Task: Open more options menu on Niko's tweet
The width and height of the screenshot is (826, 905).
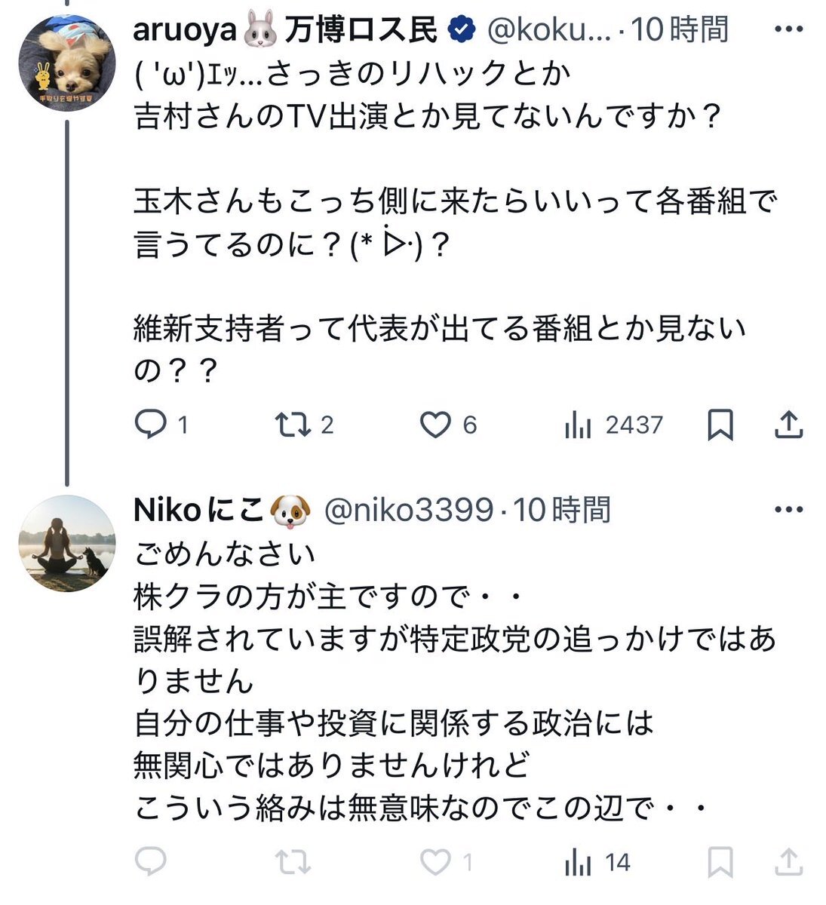Action: click(x=789, y=510)
